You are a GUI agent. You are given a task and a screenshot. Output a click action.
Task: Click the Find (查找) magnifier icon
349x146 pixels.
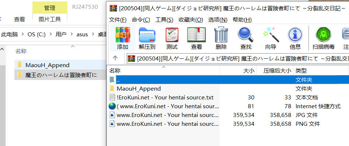246,34
